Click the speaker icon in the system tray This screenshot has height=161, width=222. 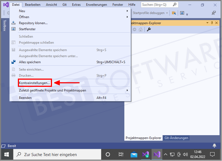pyautogui.click(x=185, y=154)
